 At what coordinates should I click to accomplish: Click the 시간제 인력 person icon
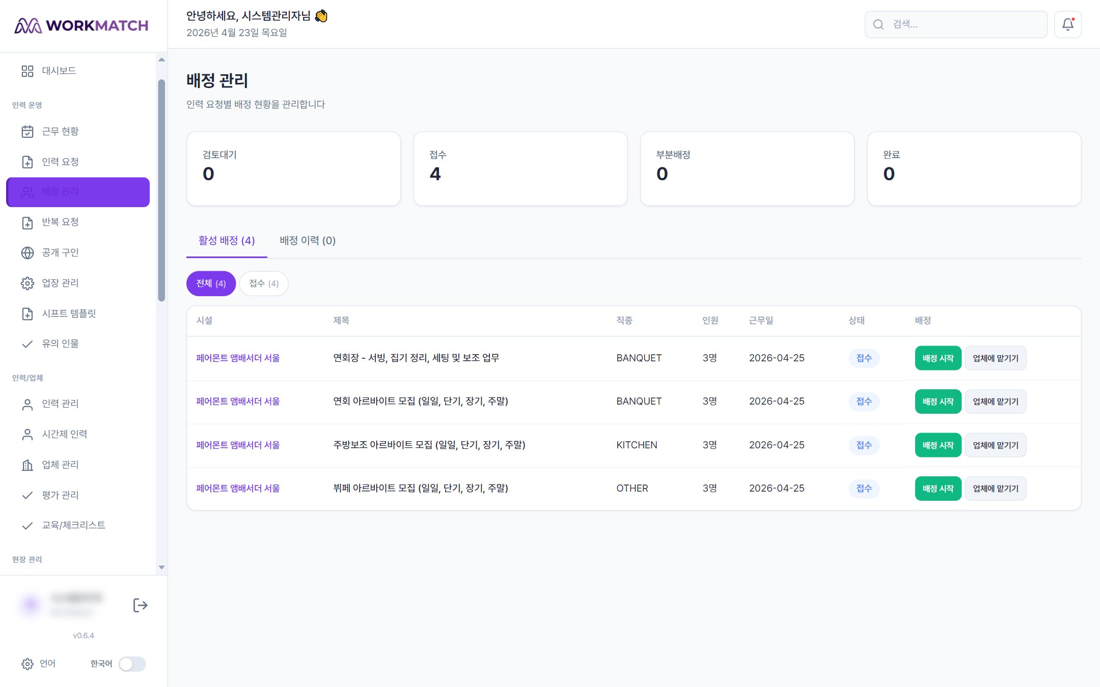pyautogui.click(x=28, y=434)
